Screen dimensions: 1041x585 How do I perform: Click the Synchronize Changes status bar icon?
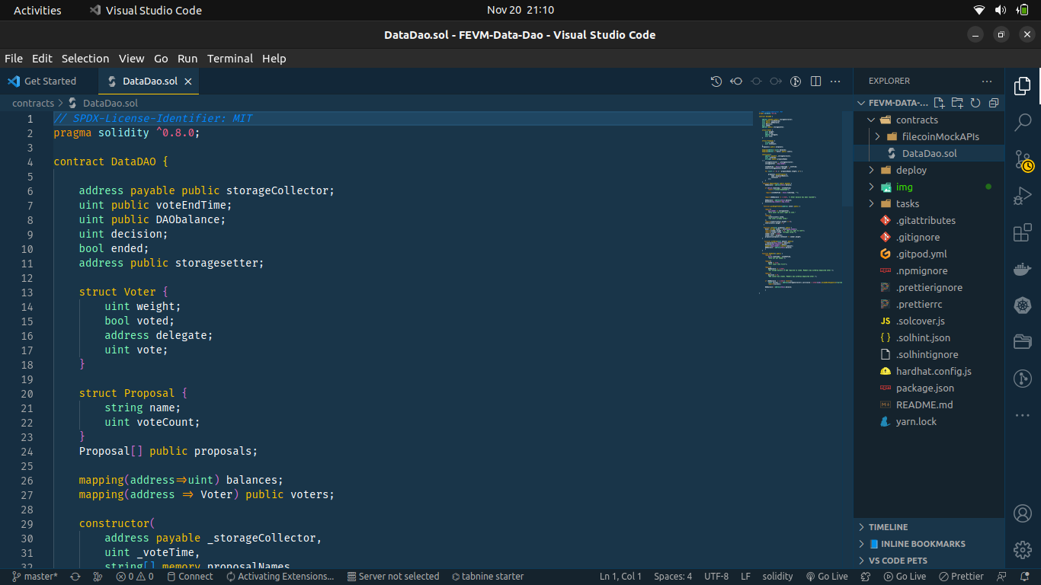coord(75,577)
